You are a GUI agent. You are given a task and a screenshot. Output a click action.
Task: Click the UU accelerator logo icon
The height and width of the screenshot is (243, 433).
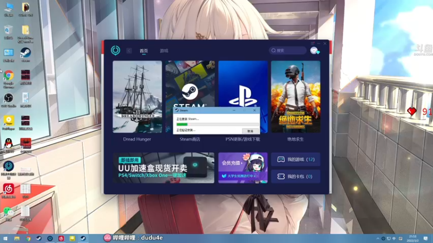pyautogui.click(x=115, y=50)
